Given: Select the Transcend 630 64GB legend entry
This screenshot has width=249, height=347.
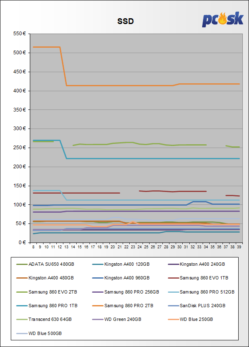Looking at the screenshot, I should point(44,320).
